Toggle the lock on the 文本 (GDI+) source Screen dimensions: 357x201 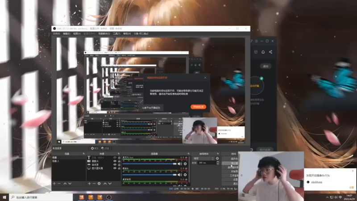[119, 158]
